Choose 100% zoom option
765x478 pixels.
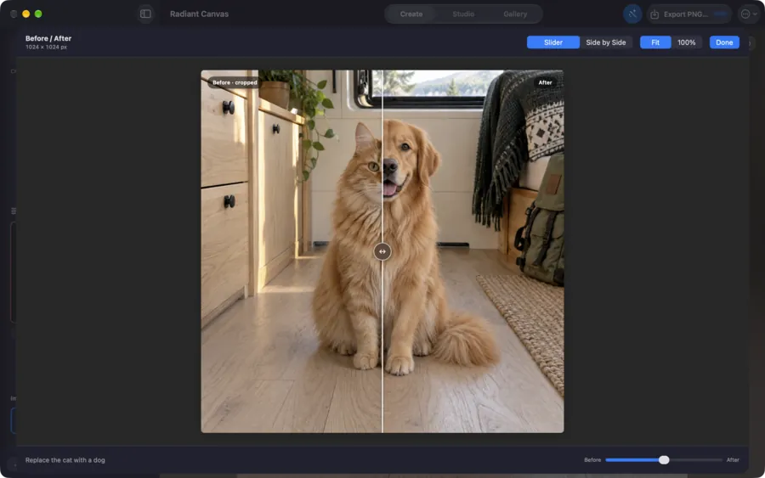point(687,42)
